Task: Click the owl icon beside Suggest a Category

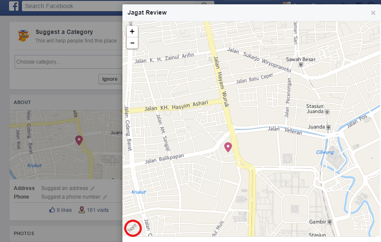Action: (24, 35)
